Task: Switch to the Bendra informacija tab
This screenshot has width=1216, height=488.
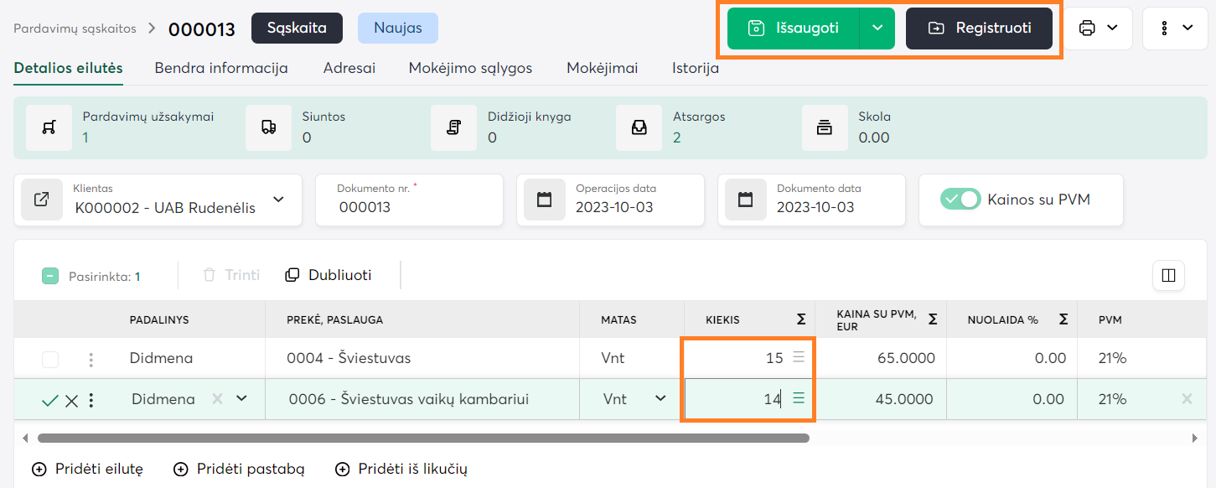Action: 221,69
